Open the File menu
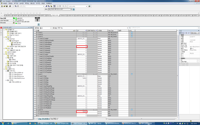 click(x=5, y=3)
